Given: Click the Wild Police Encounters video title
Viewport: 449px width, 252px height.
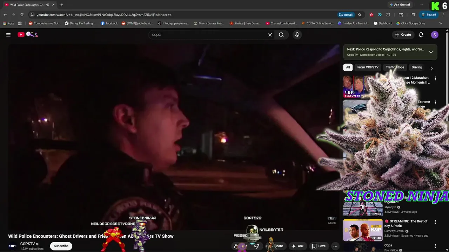Looking at the screenshot, I should 91,236.
